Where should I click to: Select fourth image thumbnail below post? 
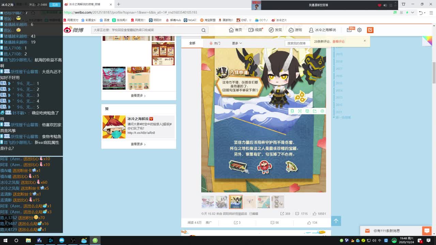(250, 202)
